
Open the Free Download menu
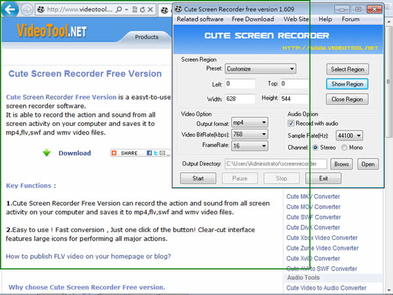coord(253,19)
